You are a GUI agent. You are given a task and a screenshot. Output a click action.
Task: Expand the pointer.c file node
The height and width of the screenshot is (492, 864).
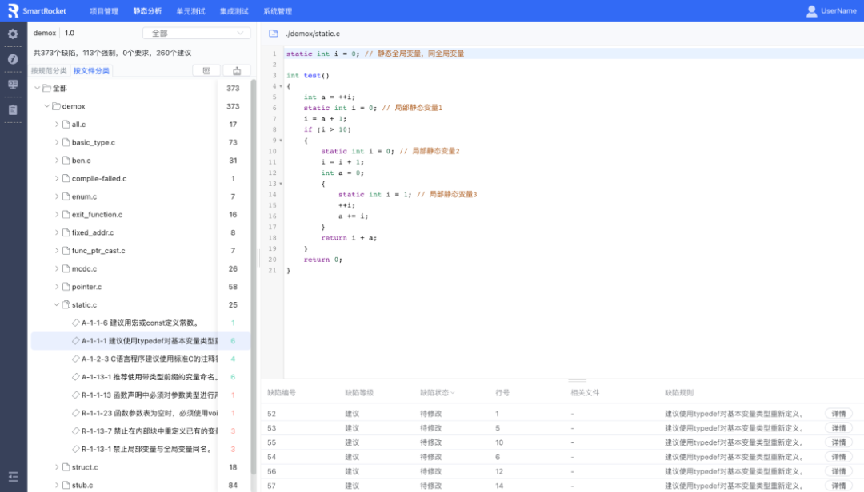pos(57,287)
